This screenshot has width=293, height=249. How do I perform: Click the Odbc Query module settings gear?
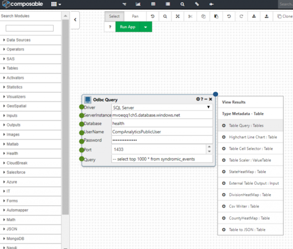point(198,99)
